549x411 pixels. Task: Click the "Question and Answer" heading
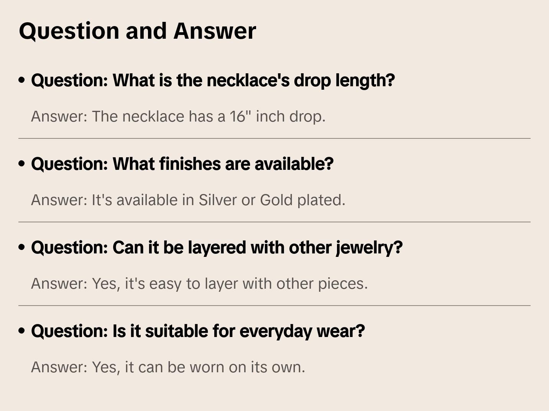point(137,31)
